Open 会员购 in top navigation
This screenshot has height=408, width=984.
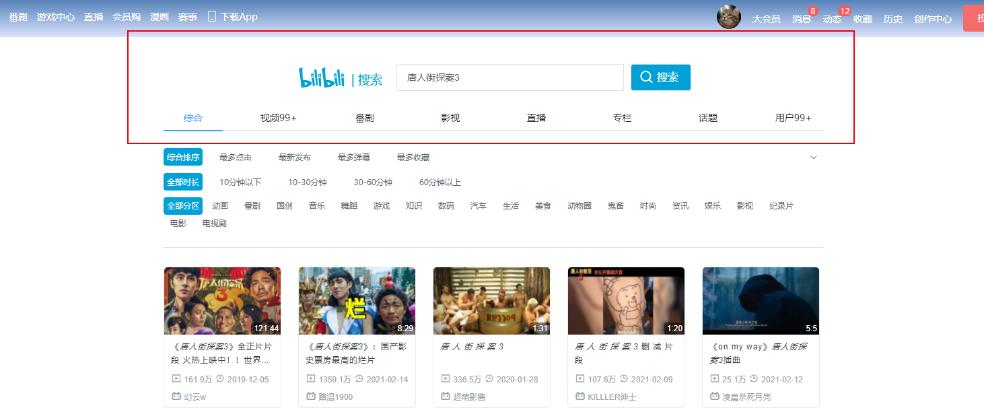127,17
